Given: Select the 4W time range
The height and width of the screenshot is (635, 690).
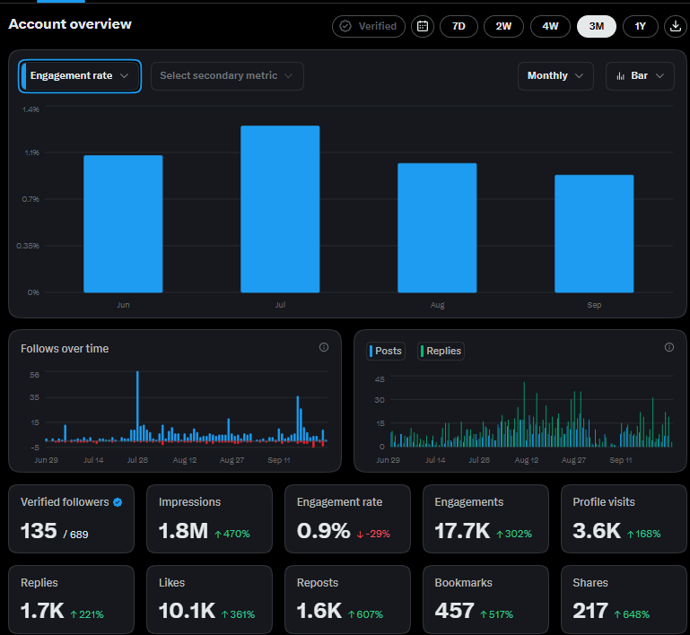Looking at the screenshot, I should (551, 26).
